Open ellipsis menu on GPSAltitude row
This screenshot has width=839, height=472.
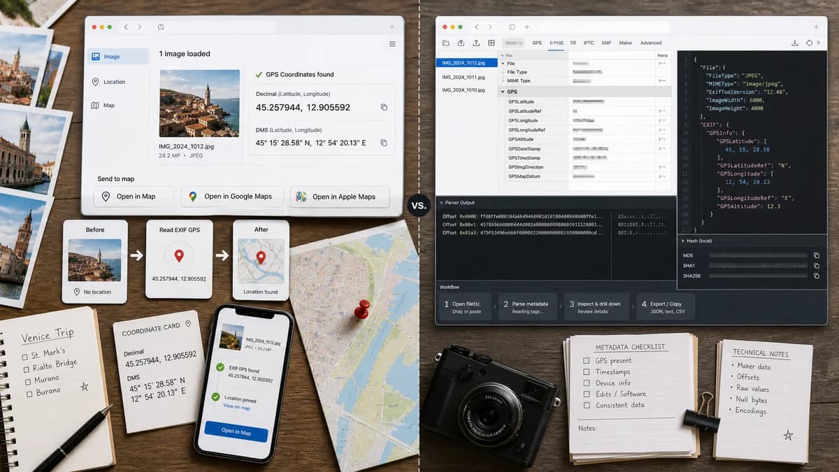(x=662, y=139)
